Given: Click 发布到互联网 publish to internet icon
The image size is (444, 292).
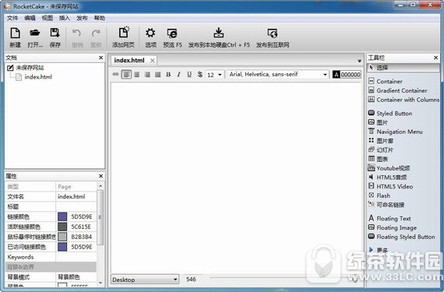Looking at the screenshot, I should (x=273, y=33).
